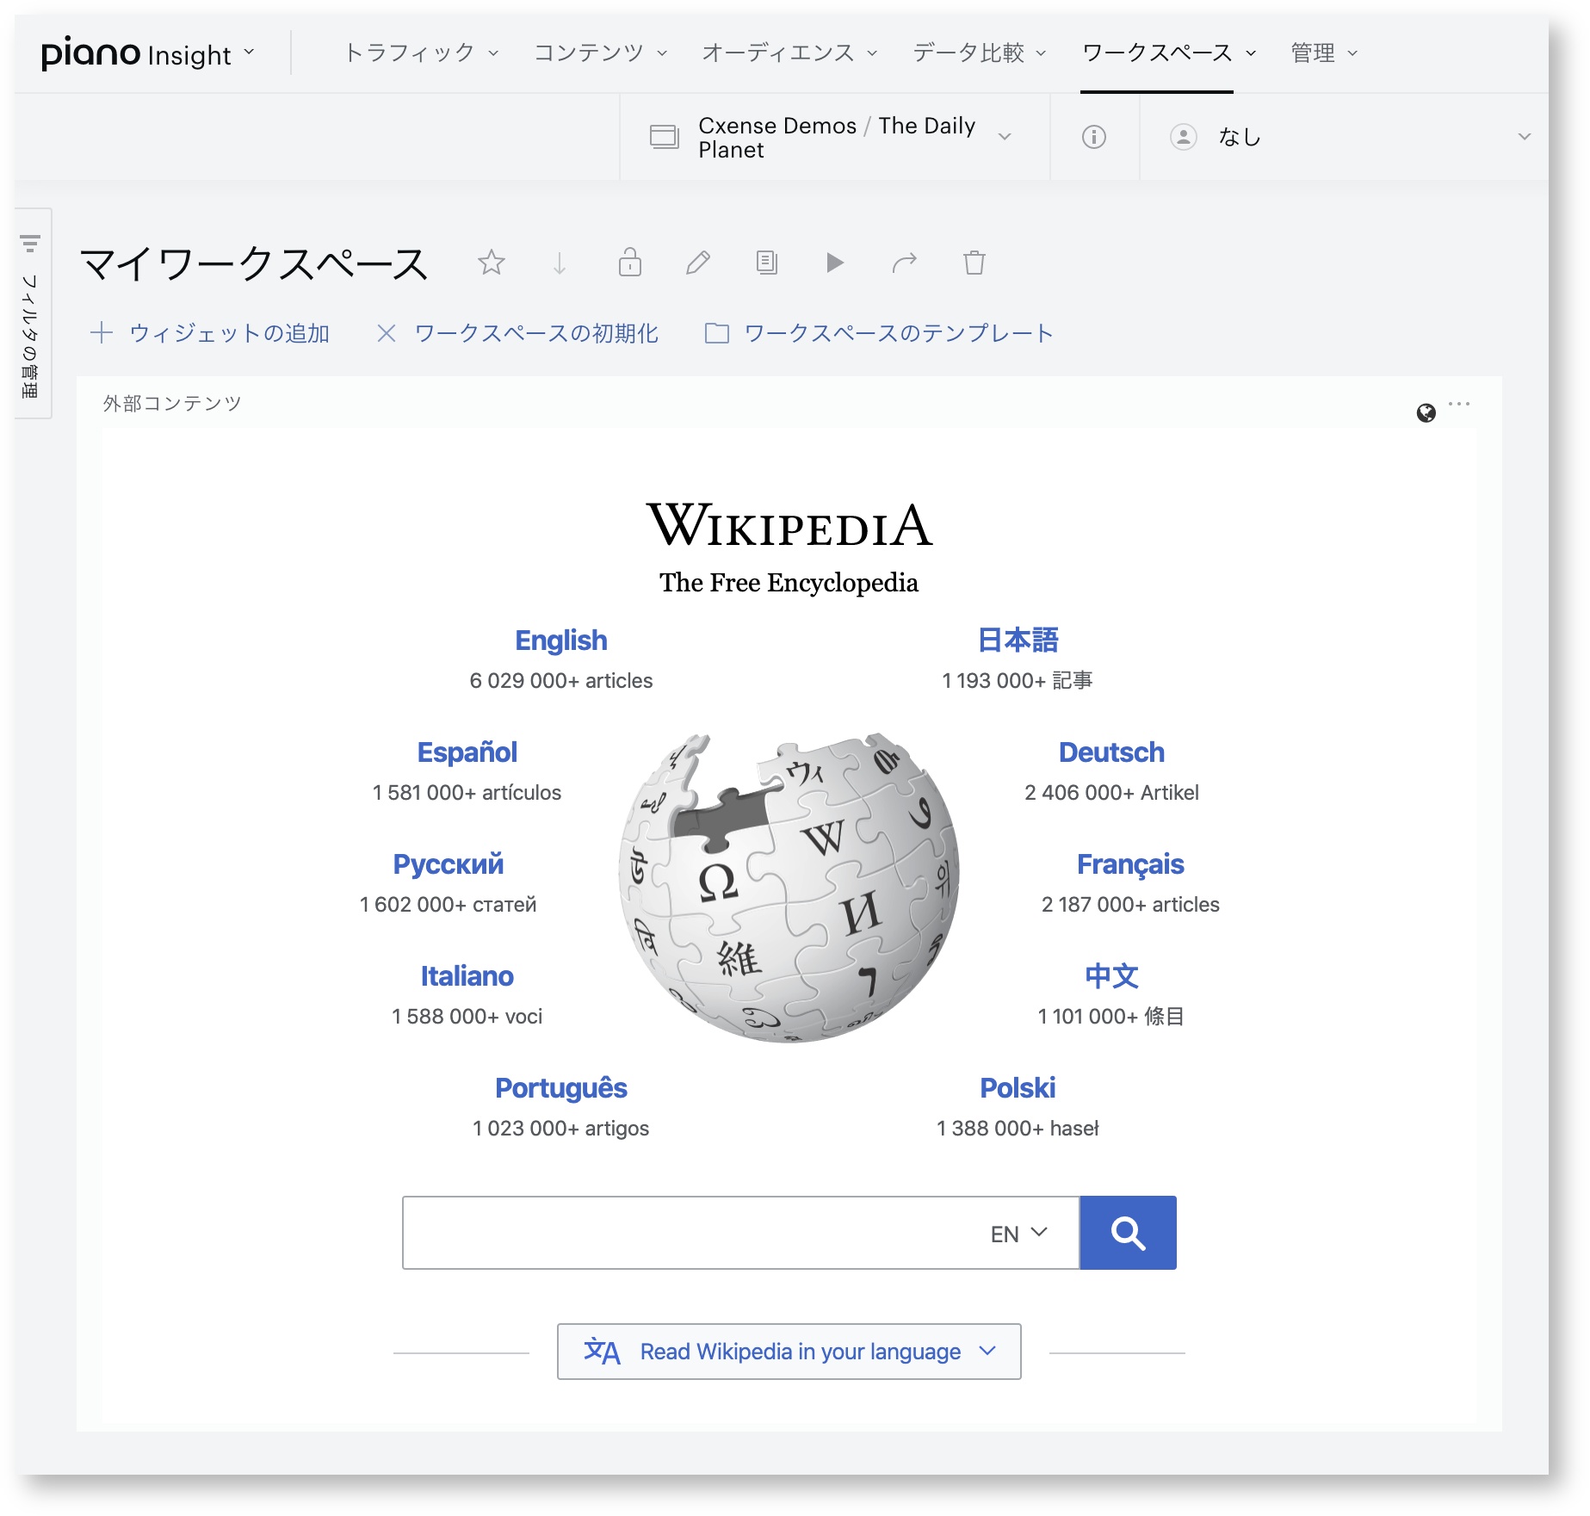Click the share arrow icon

coord(905,262)
